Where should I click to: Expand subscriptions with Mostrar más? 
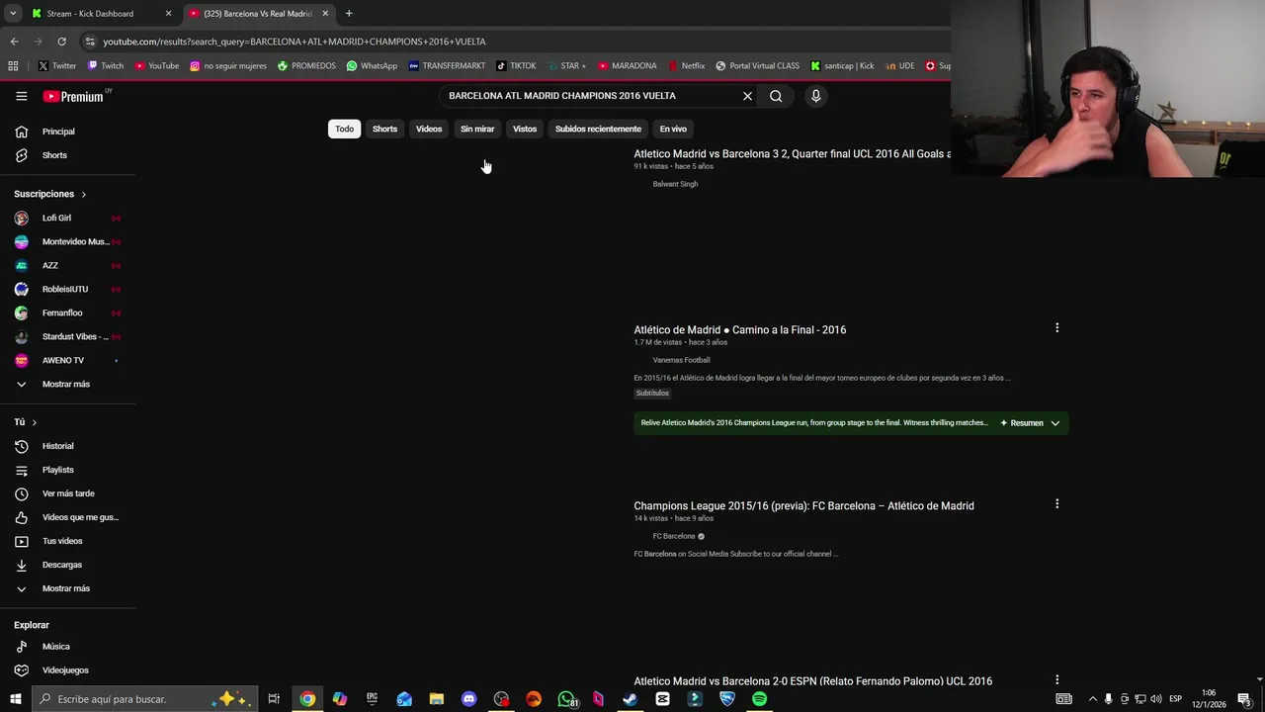coord(67,384)
